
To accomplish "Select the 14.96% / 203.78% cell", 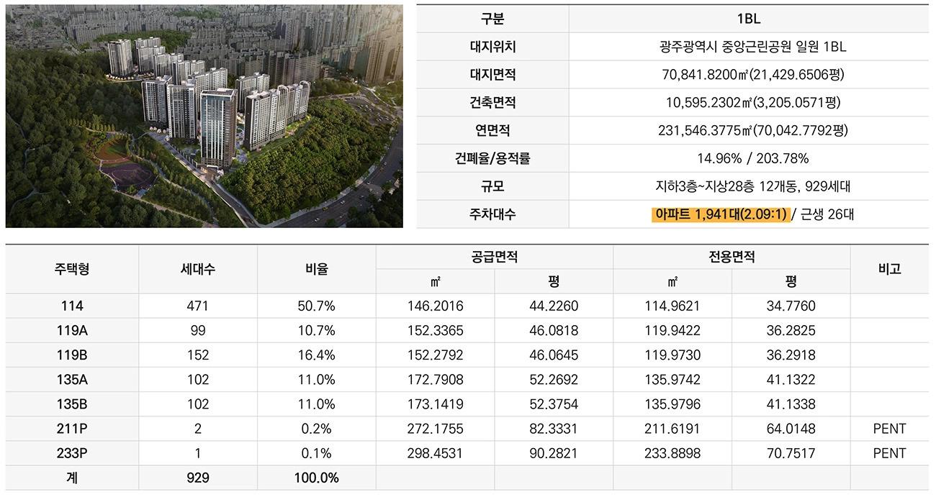I will click(x=749, y=158).
